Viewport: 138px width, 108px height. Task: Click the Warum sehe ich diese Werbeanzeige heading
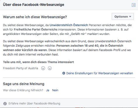[x=35, y=17]
